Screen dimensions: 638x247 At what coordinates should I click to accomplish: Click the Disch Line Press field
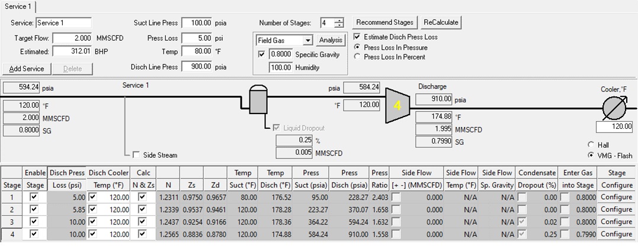[x=197, y=66]
